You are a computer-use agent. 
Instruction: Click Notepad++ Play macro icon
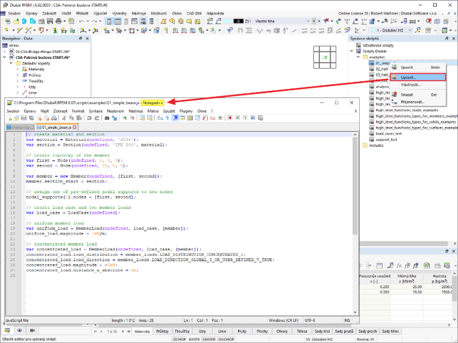pyautogui.click(x=245, y=118)
